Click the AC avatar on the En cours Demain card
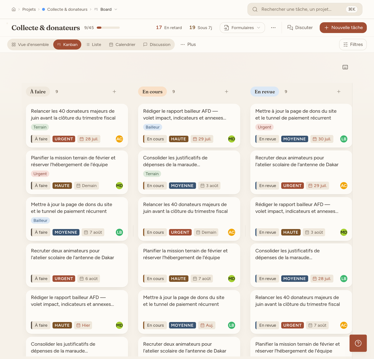Viewport: 374px width, 359px height. coord(231,232)
